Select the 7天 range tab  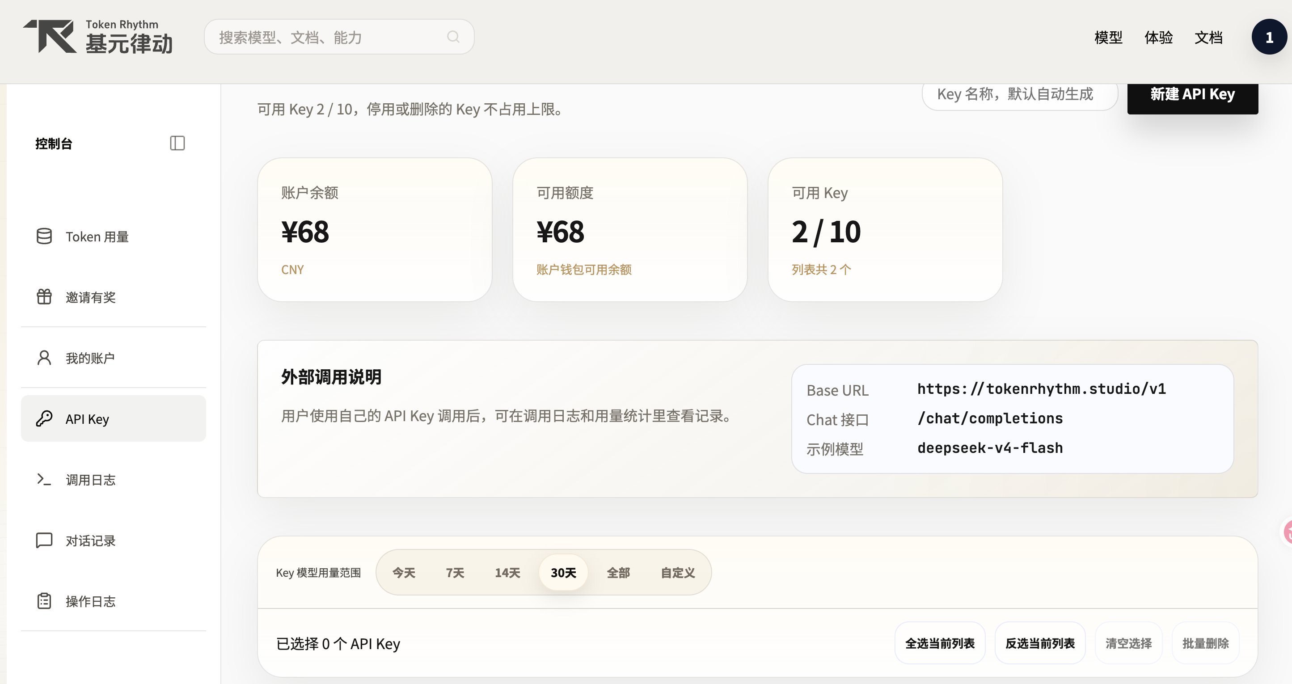455,573
